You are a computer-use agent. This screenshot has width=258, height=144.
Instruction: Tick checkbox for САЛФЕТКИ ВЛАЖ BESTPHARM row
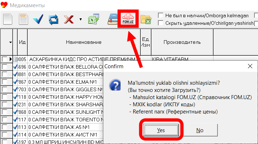(5, 74)
